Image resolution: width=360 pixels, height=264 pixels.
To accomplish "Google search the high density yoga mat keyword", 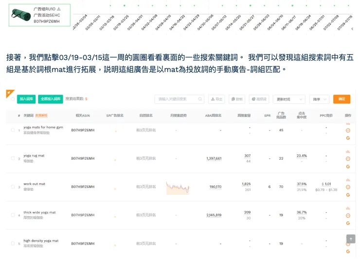I will click(x=348, y=252).
